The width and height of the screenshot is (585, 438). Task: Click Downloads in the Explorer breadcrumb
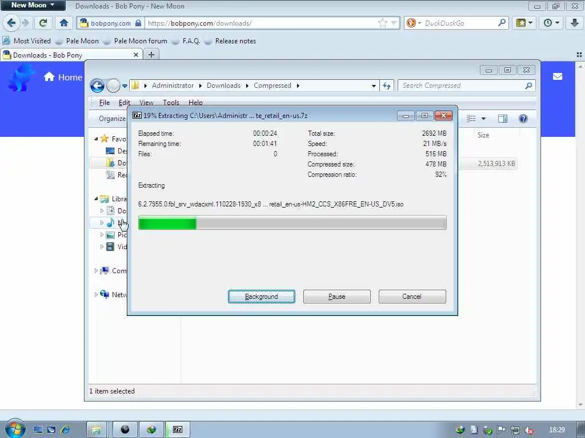coord(223,86)
